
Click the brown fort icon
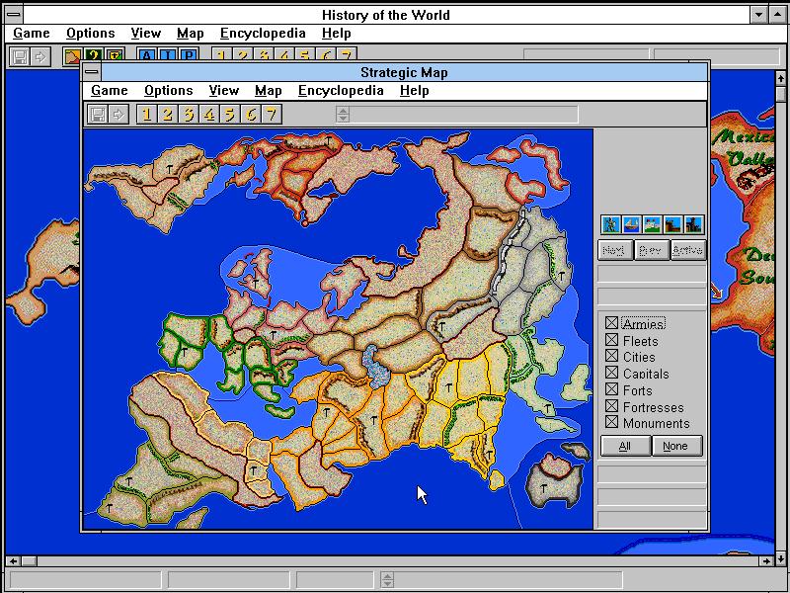click(673, 225)
